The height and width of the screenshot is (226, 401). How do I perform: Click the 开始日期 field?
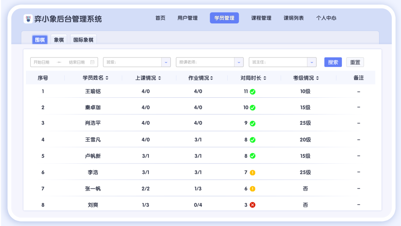(42, 62)
